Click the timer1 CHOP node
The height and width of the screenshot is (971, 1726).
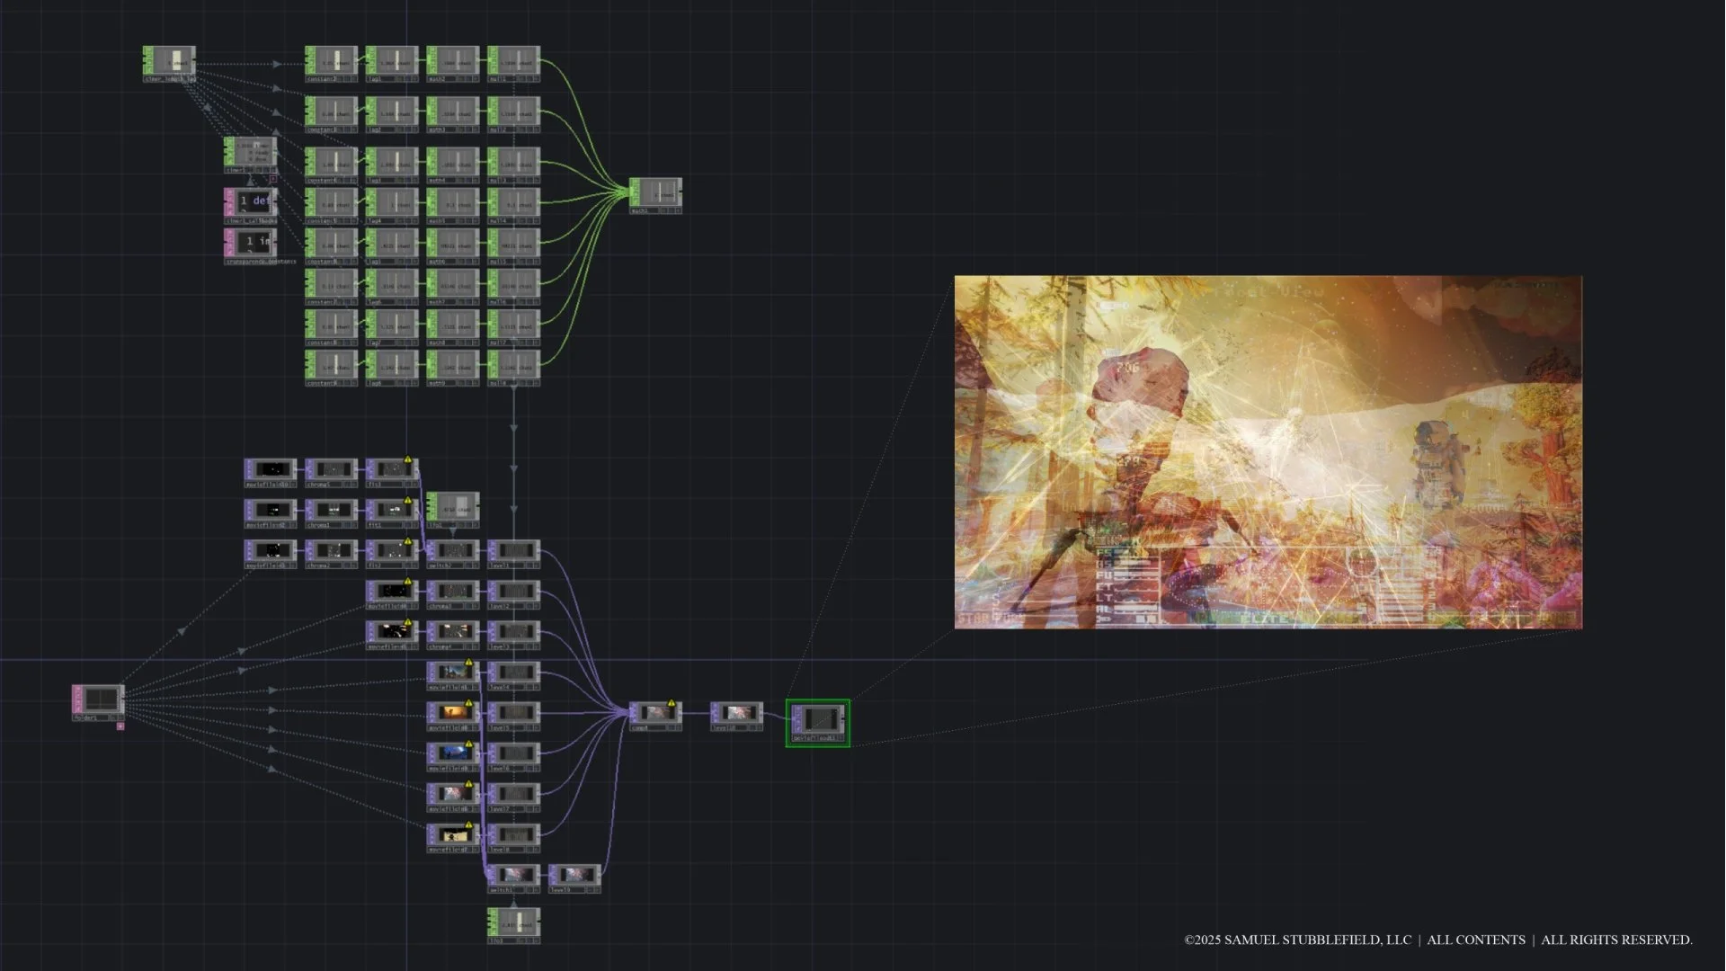click(x=250, y=153)
